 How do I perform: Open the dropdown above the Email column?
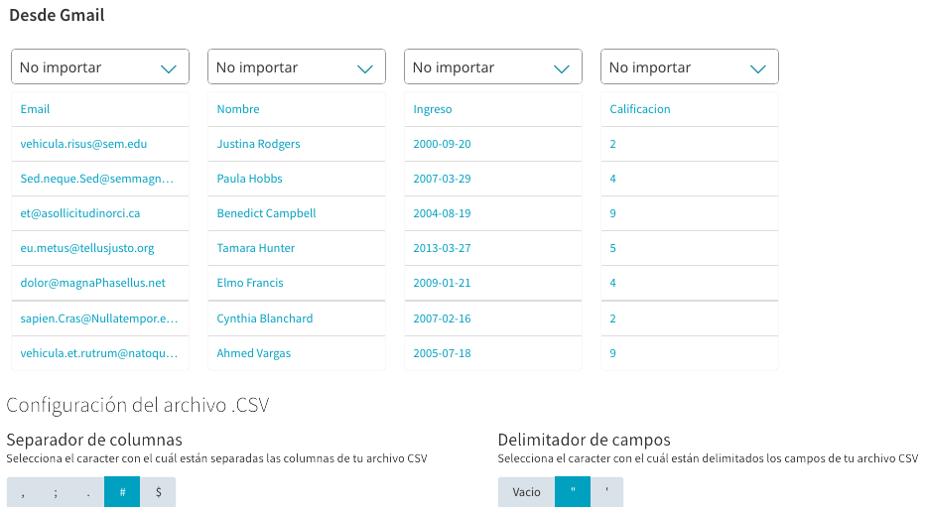100,66
